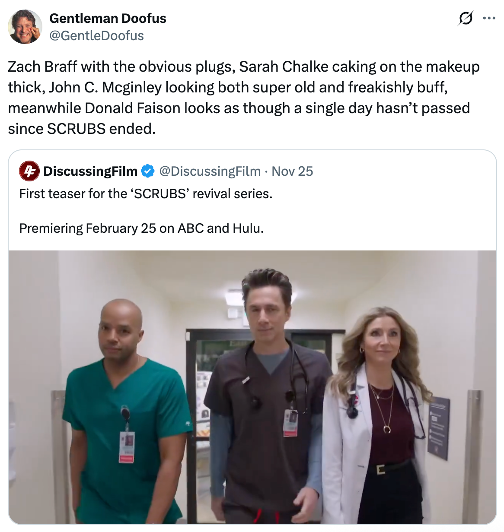Viewport: 504px width, 532px height.
Task: Click the 'First teaser for SCRUBS' text
Action: (146, 194)
